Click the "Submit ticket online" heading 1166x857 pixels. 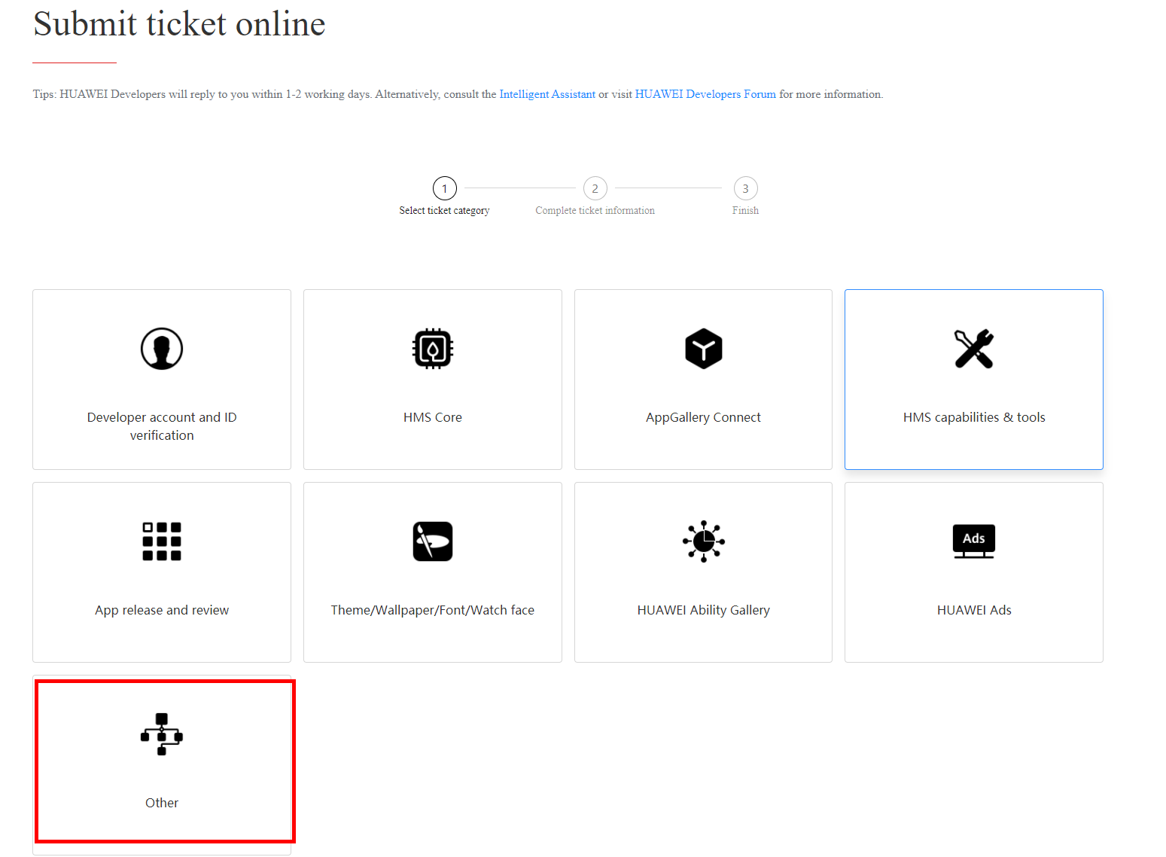[x=179, y=24]
